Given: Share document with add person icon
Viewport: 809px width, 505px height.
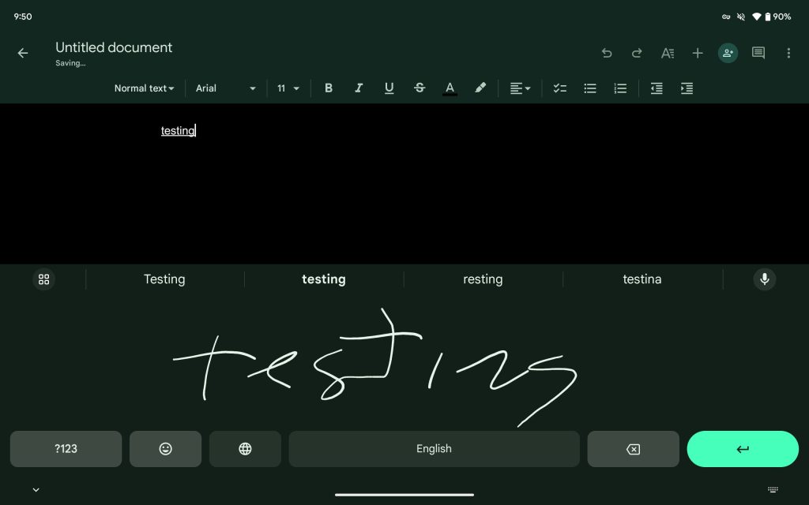Looking at the screenshot, I should (x=728, y=53).
